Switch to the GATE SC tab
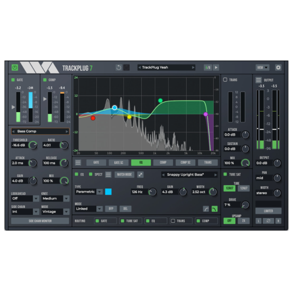 tap(119, 162)
